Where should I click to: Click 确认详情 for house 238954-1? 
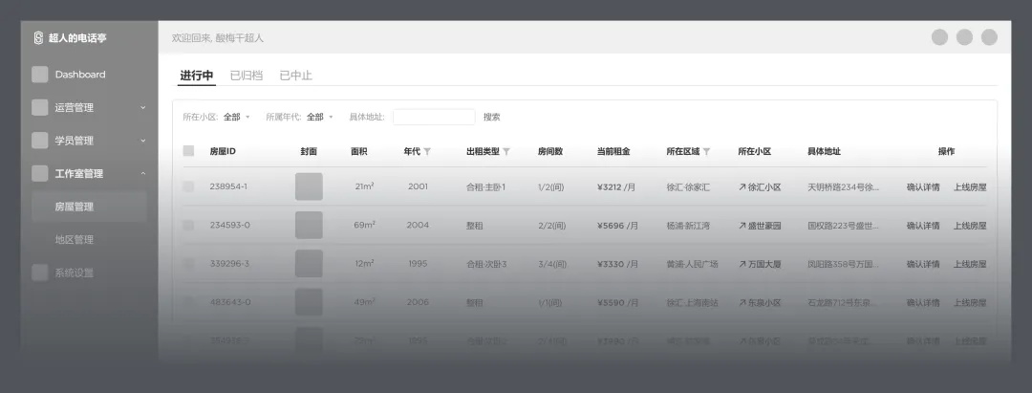[x=923, y=187]
